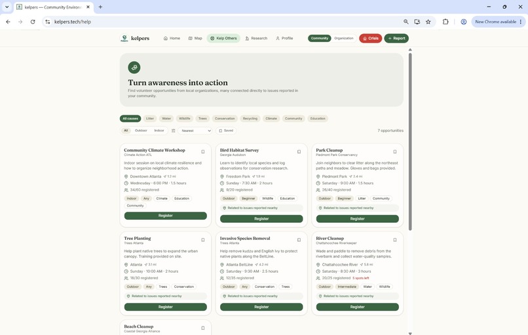Screen dimensions: 528x335
Task: Bookmark this page with star icon
Action: tap(428, 22)
